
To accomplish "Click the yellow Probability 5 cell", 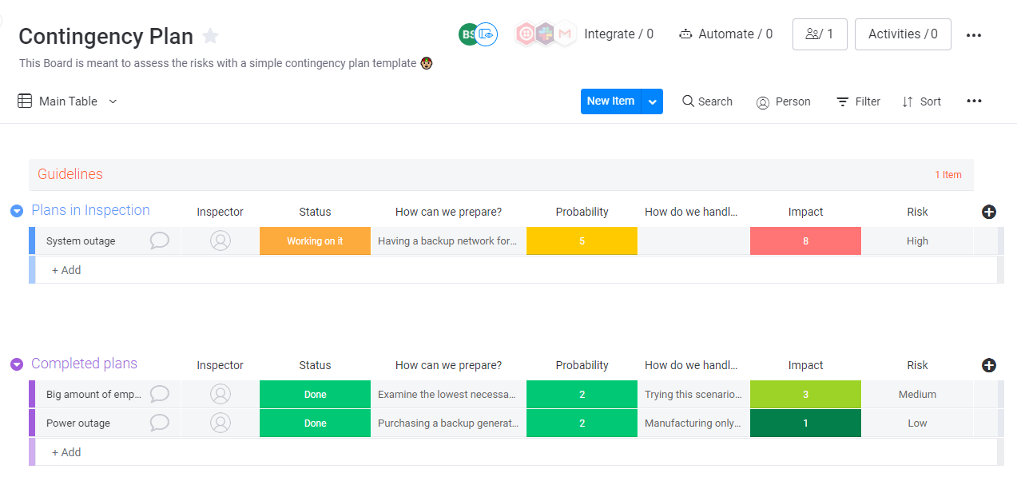I will coord(582,241).
